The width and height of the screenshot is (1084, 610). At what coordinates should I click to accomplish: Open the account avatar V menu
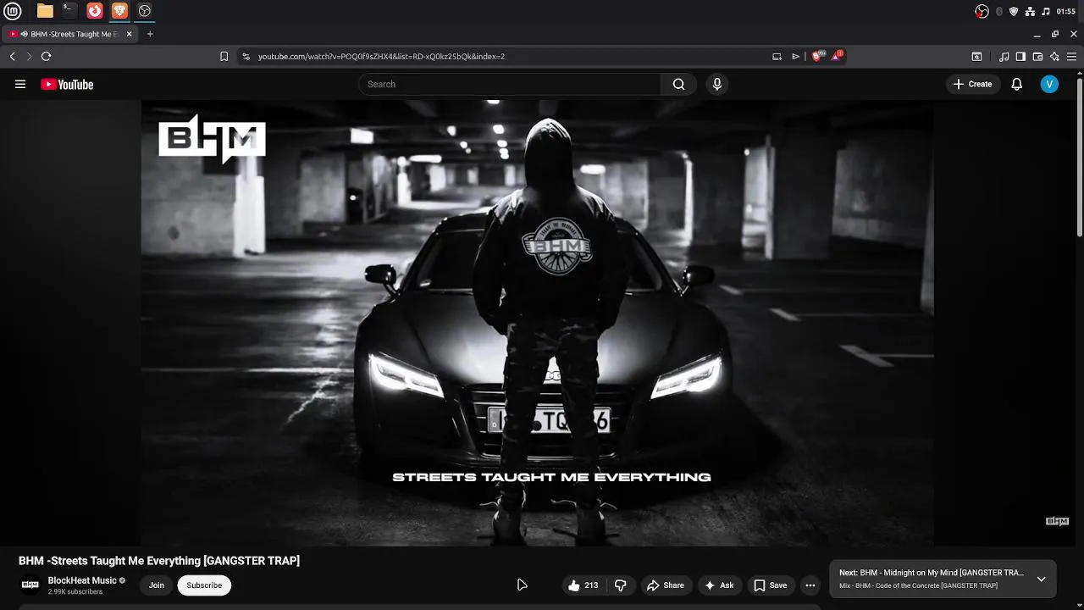point(1049,84)
